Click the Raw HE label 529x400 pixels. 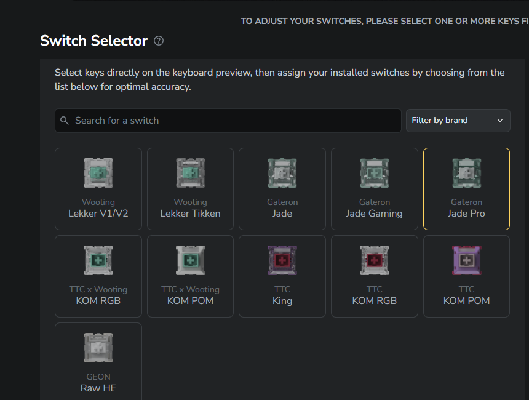pyautogui.click(x=98, y=388)
